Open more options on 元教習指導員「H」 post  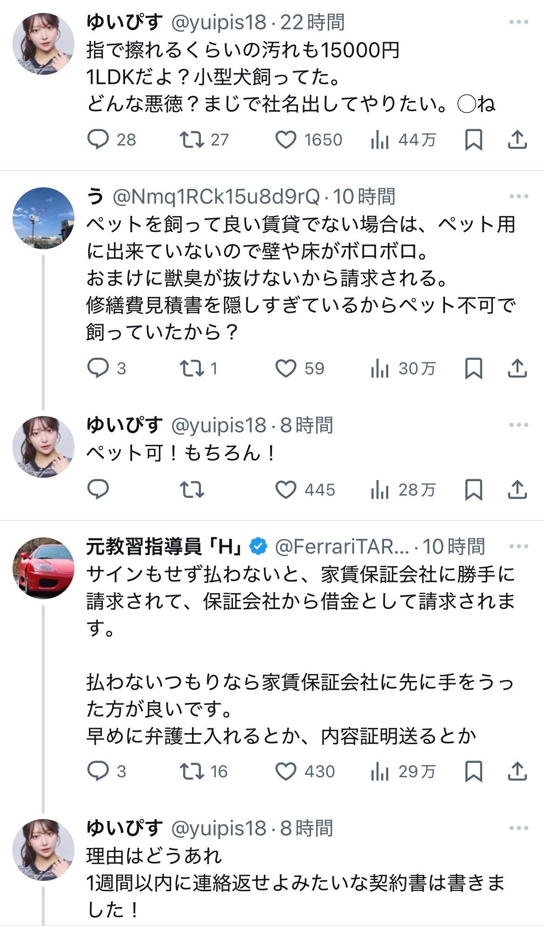point(518,546)
